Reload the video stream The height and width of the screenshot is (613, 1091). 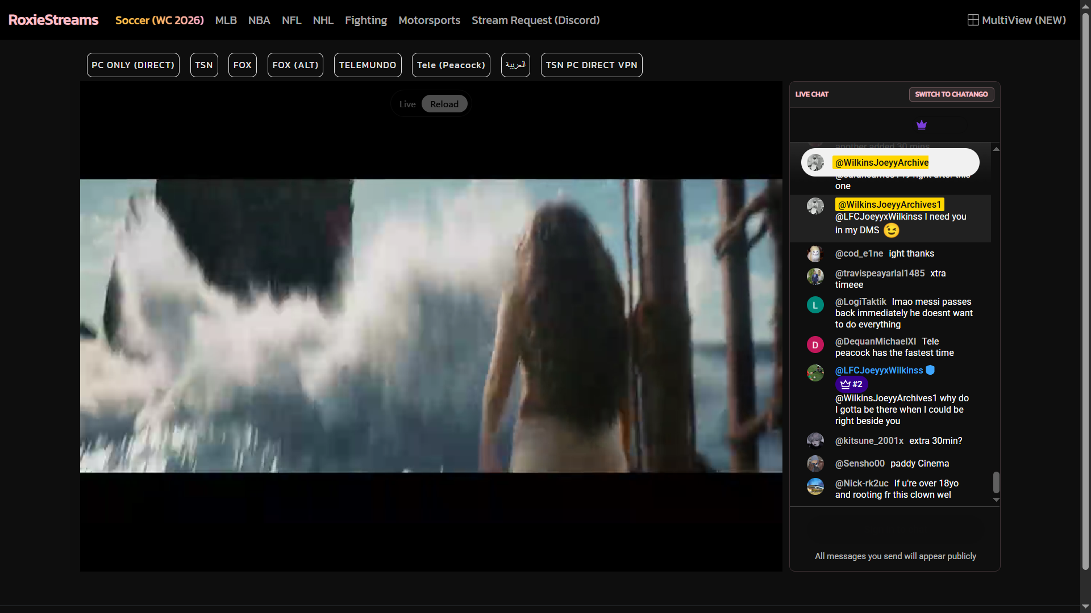[x=444, y=104]
